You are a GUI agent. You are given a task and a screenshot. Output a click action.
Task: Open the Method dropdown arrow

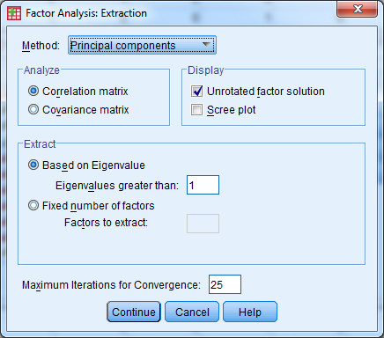207,45
